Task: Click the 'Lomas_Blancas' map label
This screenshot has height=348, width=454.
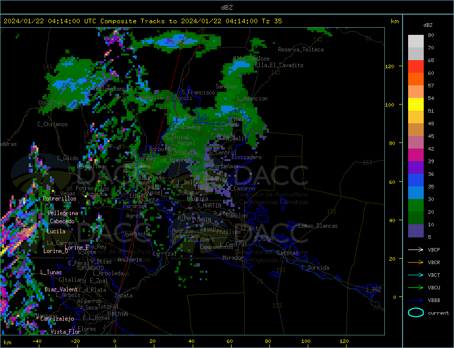Action: (x=318, y=226)
